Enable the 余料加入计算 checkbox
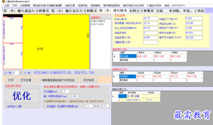 [5, 107]
